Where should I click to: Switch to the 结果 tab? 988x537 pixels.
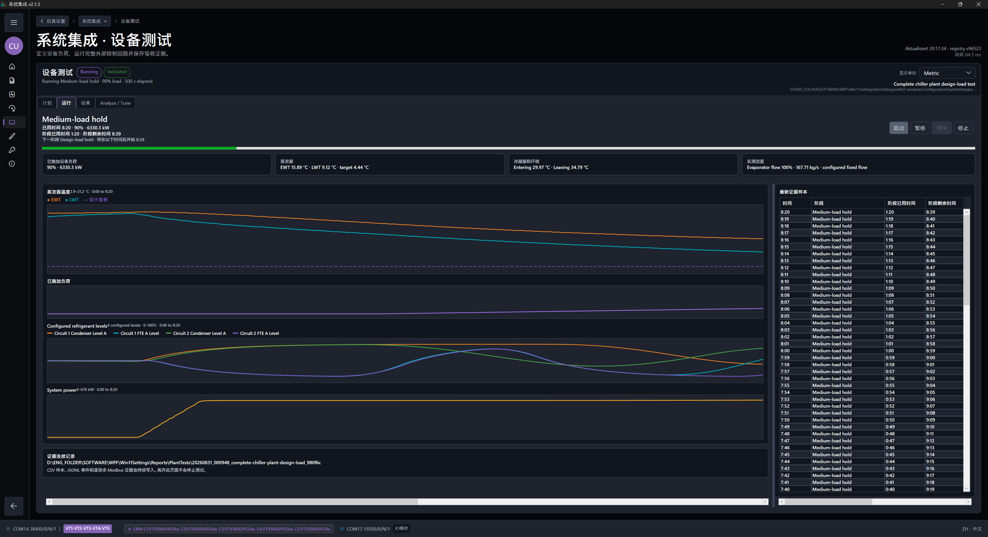point(85,103)
